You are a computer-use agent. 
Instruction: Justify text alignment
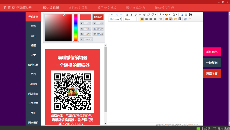tap(155, 19)
